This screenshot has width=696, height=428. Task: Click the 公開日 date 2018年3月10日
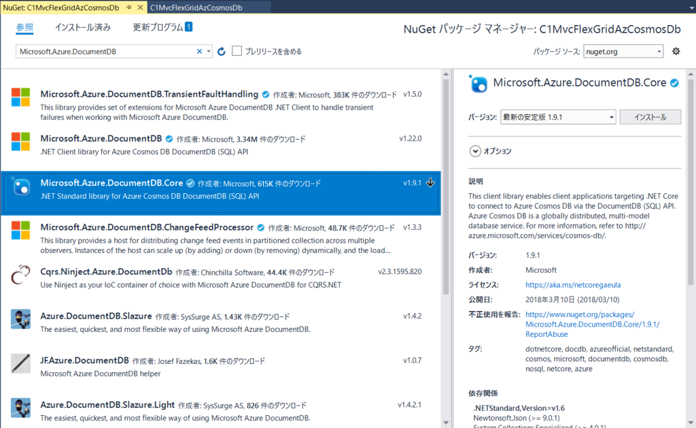572,299
